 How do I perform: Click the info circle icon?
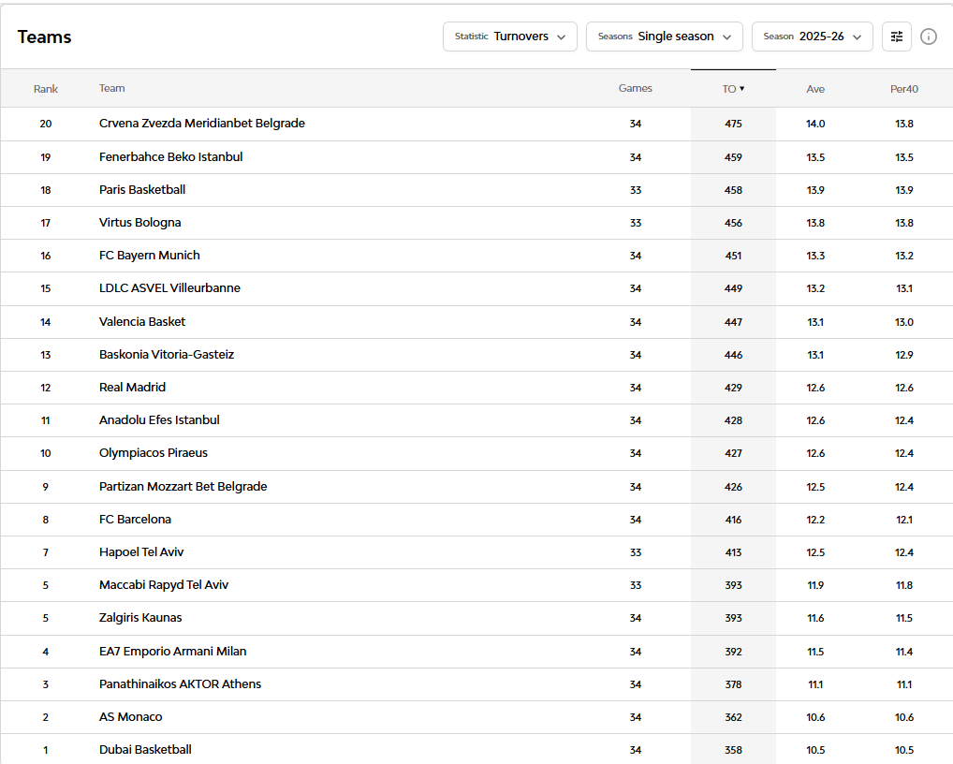pos(928,37)
